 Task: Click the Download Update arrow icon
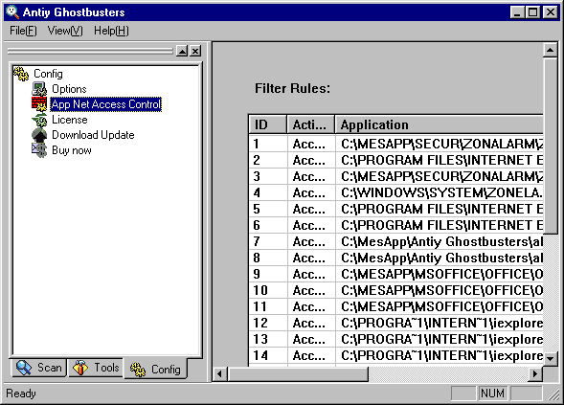click(39, 135)
